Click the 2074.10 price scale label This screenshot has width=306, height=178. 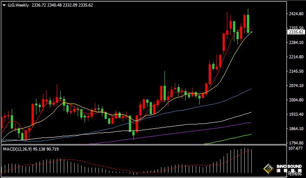[296, 86]
